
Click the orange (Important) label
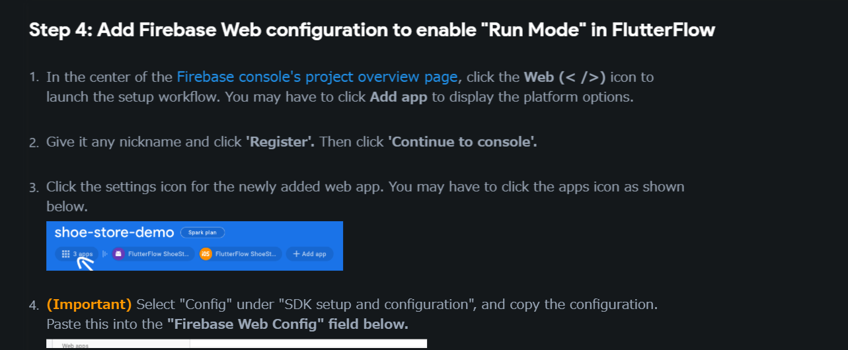(x=89, y=304)
